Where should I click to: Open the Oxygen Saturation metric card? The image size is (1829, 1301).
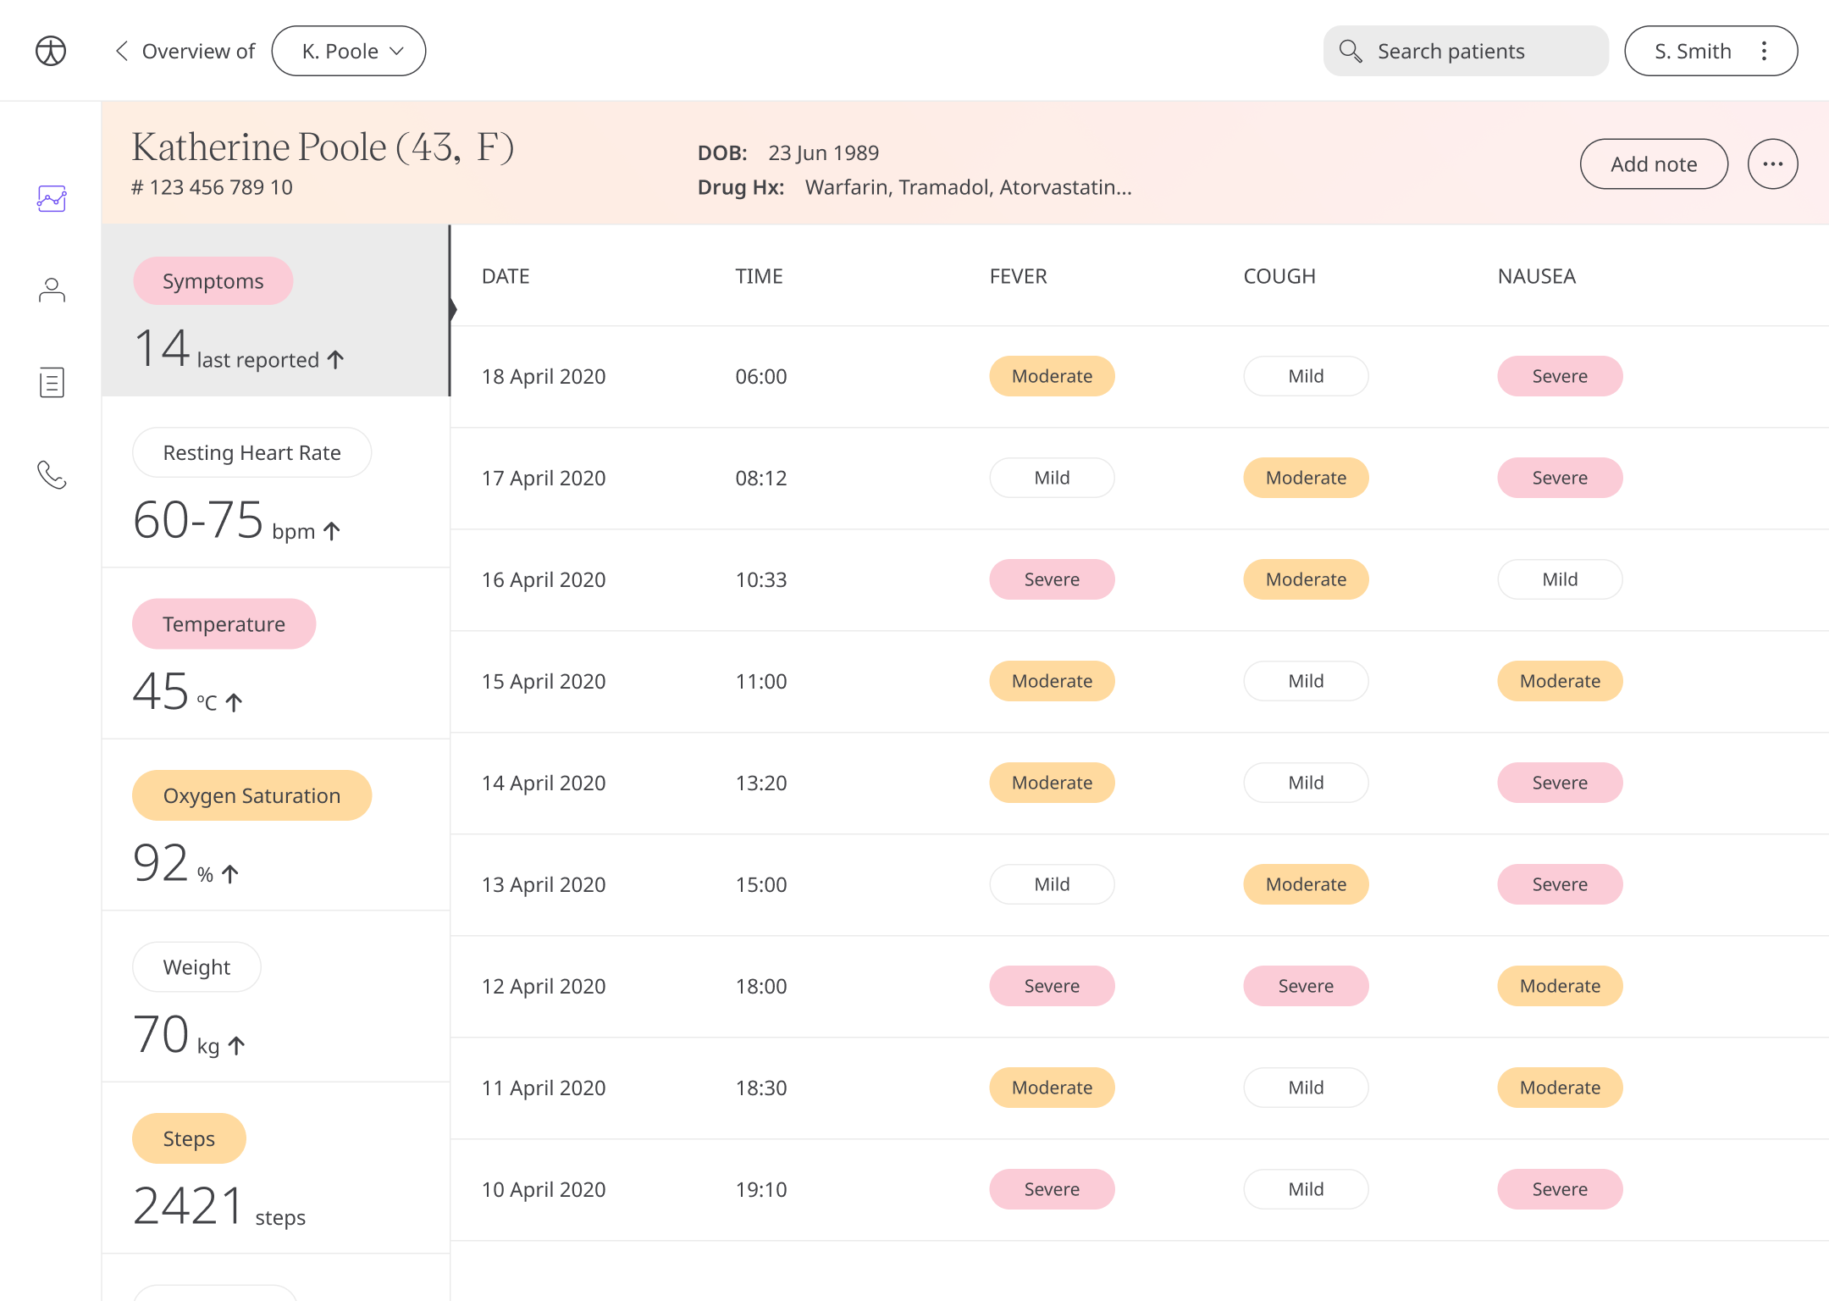point(251,796)
